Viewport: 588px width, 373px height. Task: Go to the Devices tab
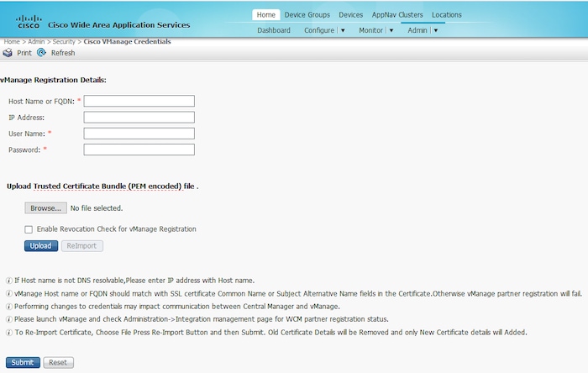pyautogui.click(x=350, y=14)
